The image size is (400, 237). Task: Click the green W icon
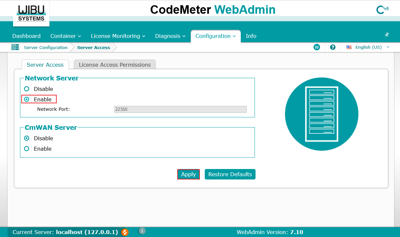pos(316,47)
